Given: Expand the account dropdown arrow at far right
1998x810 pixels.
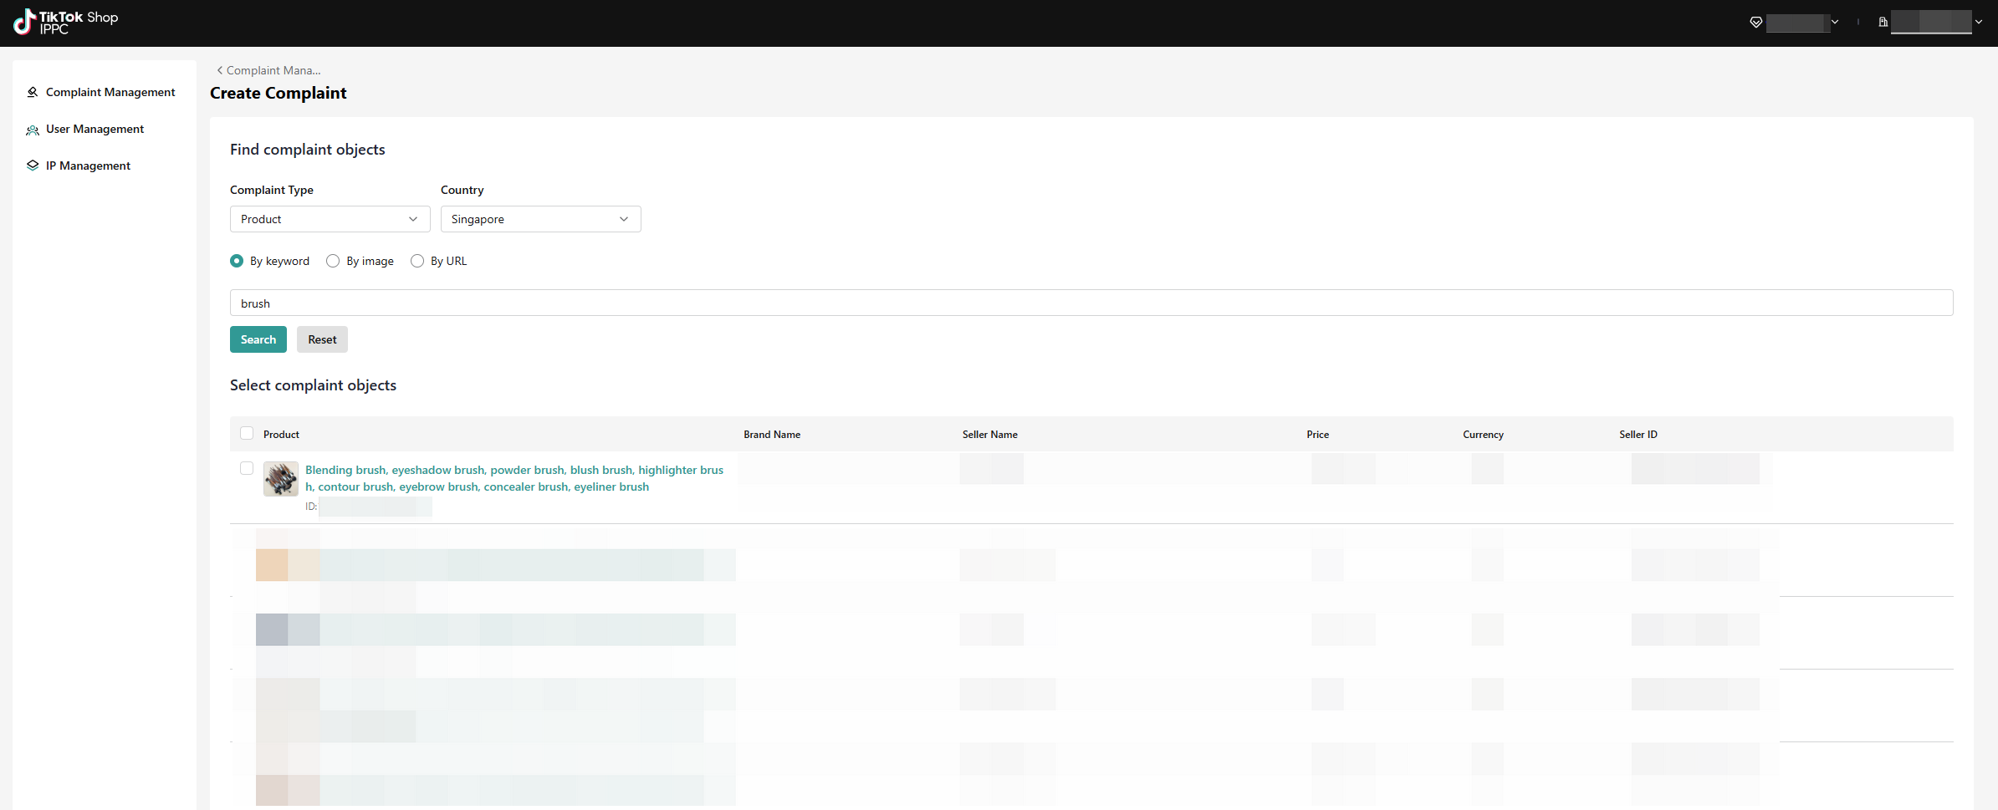Looking at the screenshot, I should [x=1979, y=23].
